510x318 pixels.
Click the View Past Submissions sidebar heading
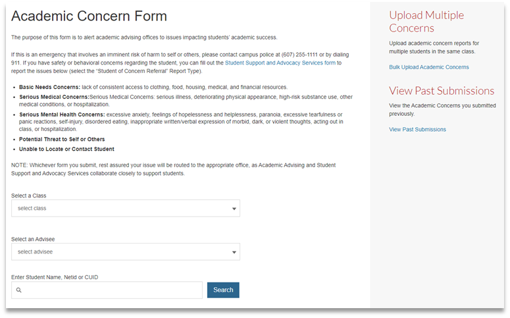pyautogui.click(x=441, y=91)
